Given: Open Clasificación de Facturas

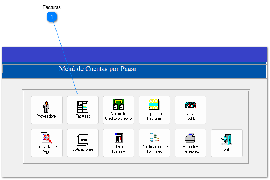Looking at the screenshot, I should (154, 143).
